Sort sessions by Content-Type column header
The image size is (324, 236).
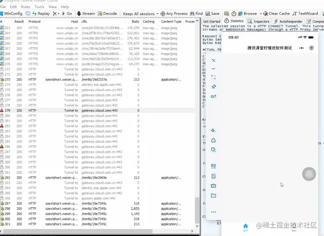pos(171,21)
